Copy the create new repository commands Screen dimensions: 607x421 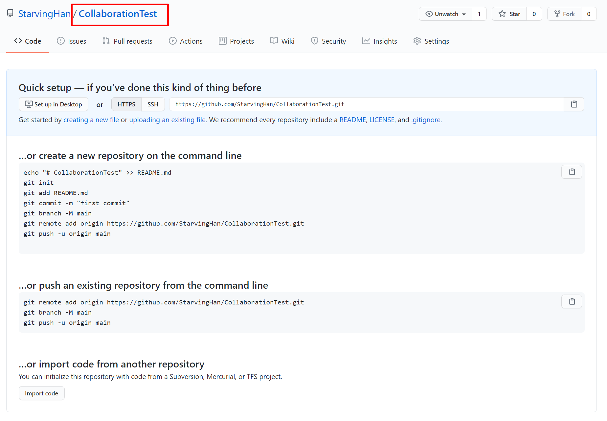pyautogui.click(x=572, y=172)
